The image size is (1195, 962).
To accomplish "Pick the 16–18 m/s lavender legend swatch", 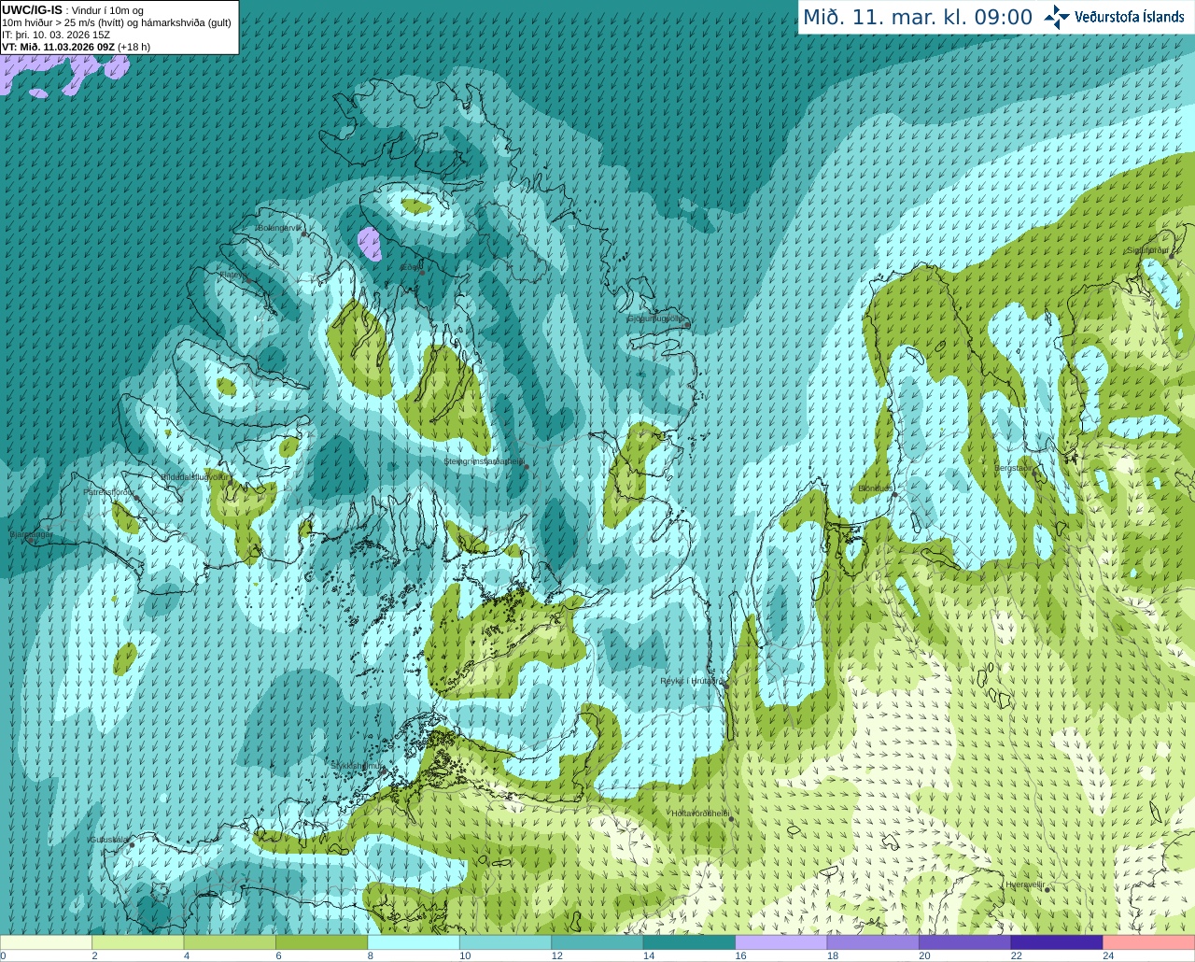I will [x=781, y=941].
